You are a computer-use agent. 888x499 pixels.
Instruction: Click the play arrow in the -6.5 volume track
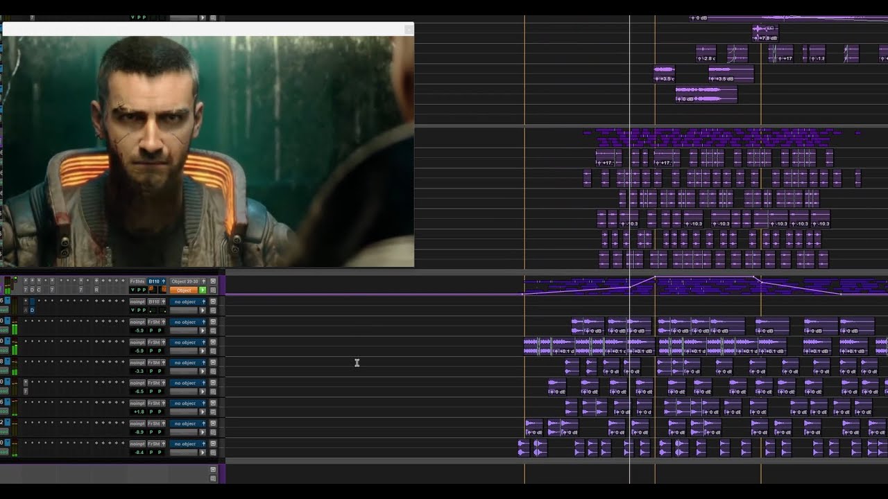pyautogui.click(x=203, y=392)
